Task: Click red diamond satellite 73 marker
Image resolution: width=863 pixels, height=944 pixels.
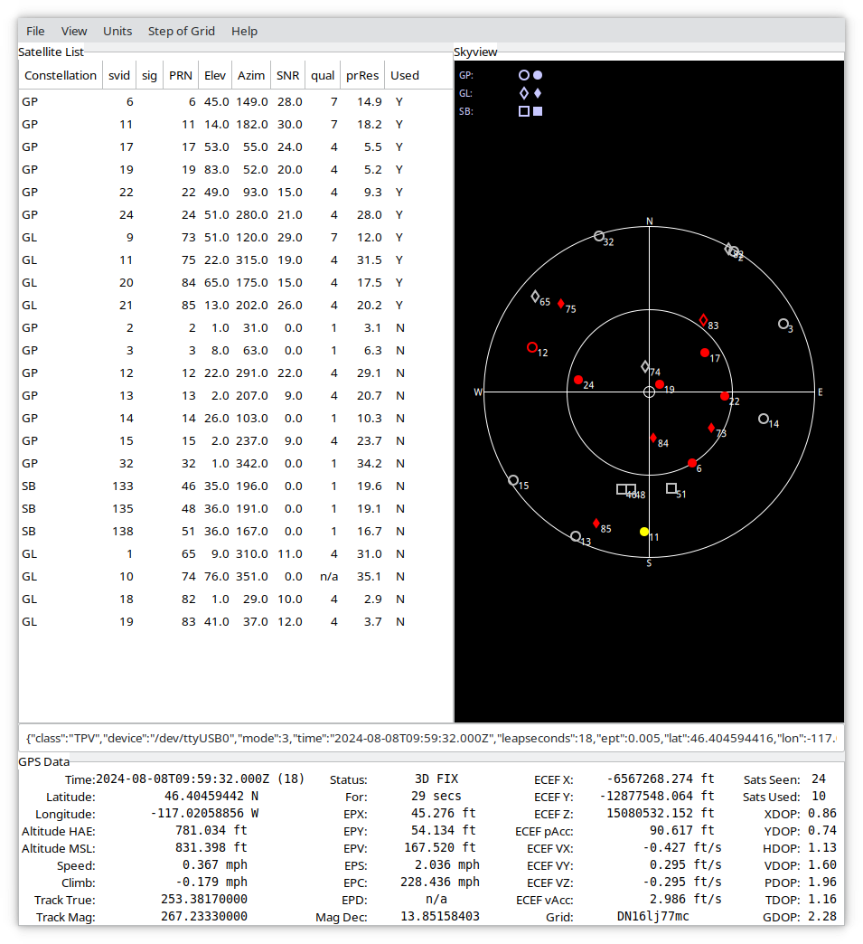Action: coord(711,428)
